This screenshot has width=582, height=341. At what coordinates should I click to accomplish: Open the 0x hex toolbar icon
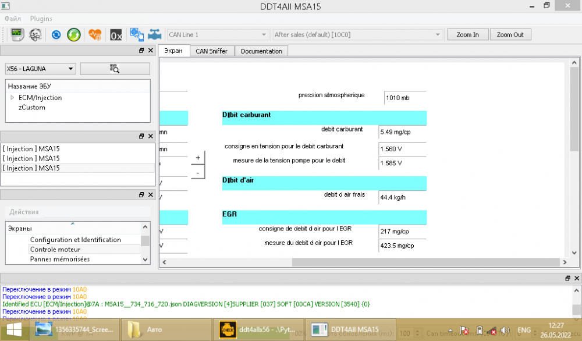point(116,35)
